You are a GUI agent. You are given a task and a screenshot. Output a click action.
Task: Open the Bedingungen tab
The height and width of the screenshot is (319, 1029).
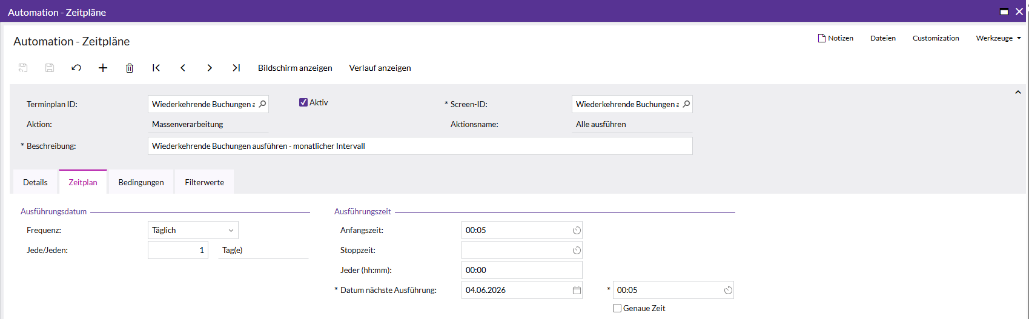click(x=141, y=182)
